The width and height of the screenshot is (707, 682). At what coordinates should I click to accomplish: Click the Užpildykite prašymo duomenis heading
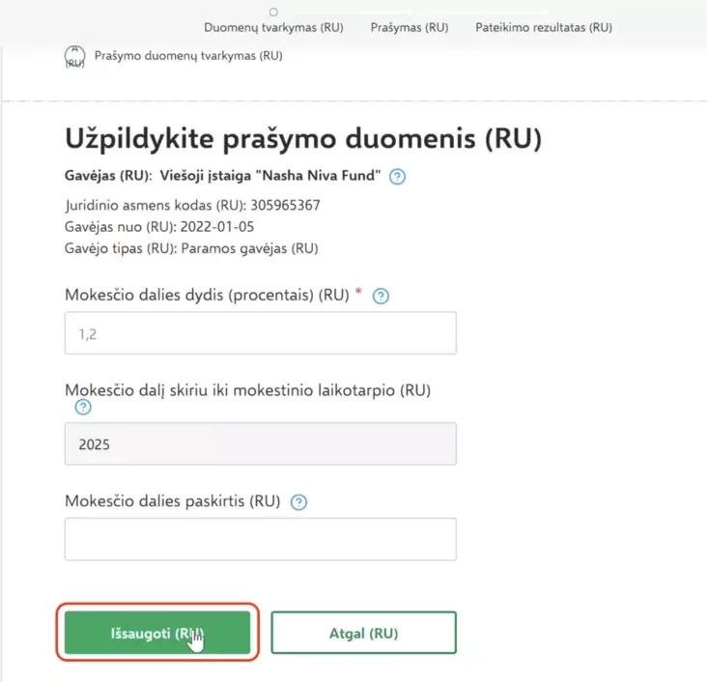[x=303, y=139]
